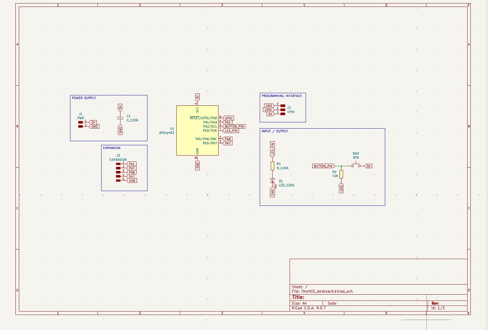Select the 5V label right of SW2

pyautogui.click(x=369, y=166)
